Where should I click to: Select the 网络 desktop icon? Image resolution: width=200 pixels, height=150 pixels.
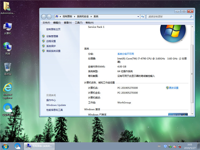pyautogui.click(x=7, y=49)
